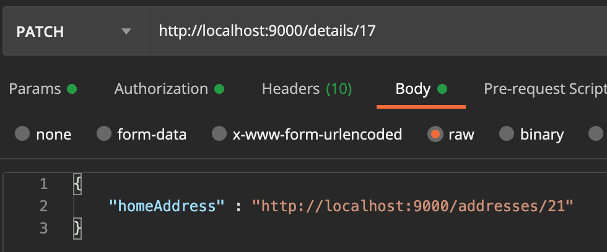Click the request URL field containing details/17

(377, 31)
